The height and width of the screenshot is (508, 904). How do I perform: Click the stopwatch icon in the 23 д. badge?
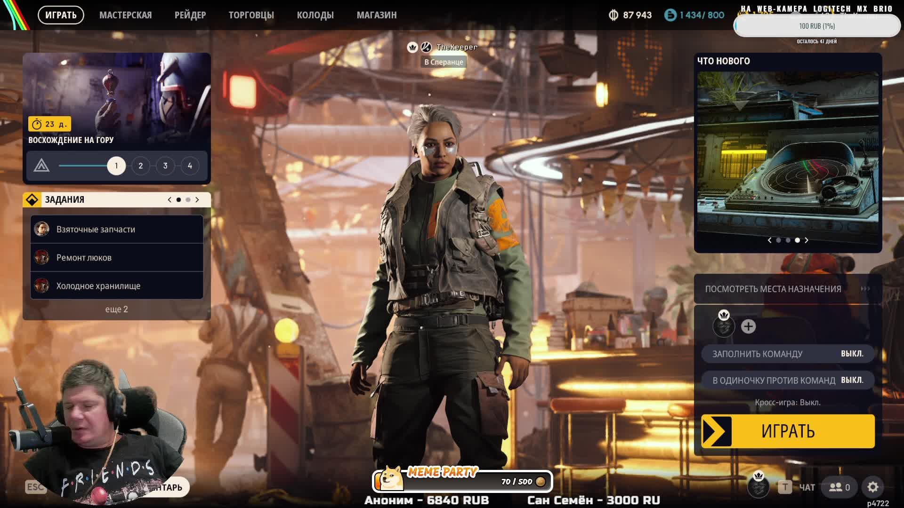click(37, 124)
